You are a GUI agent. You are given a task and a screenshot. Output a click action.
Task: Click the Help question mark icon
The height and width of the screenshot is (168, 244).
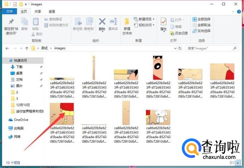click(x=239, y=12)
